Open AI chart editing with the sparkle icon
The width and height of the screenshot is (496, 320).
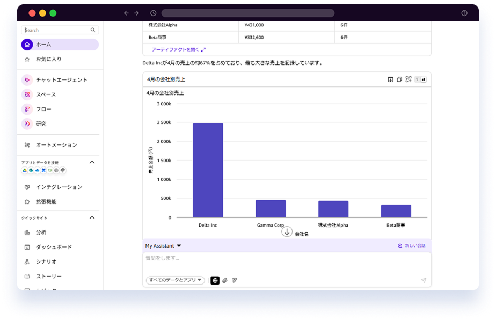408,79
